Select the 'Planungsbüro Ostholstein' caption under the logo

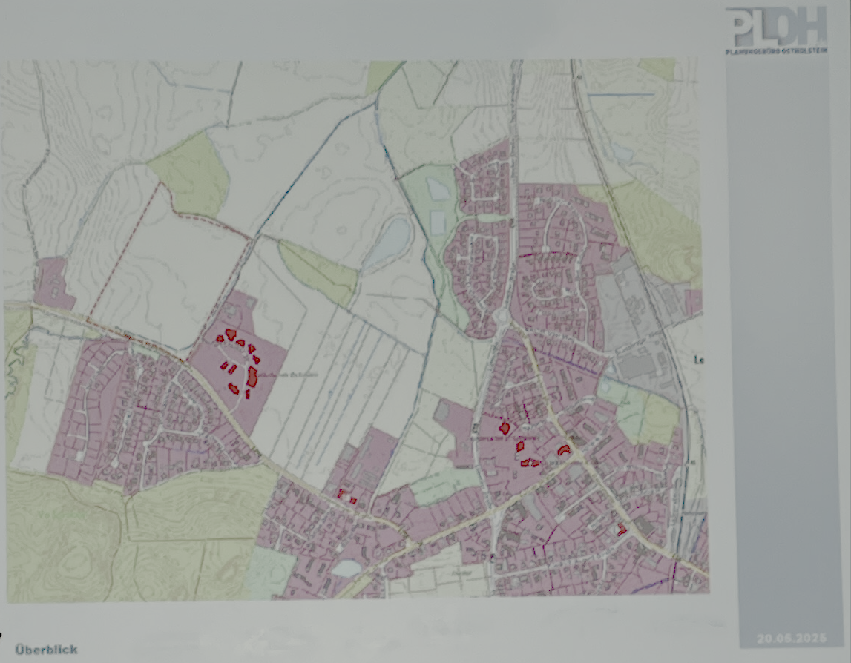tap(777, 52)
